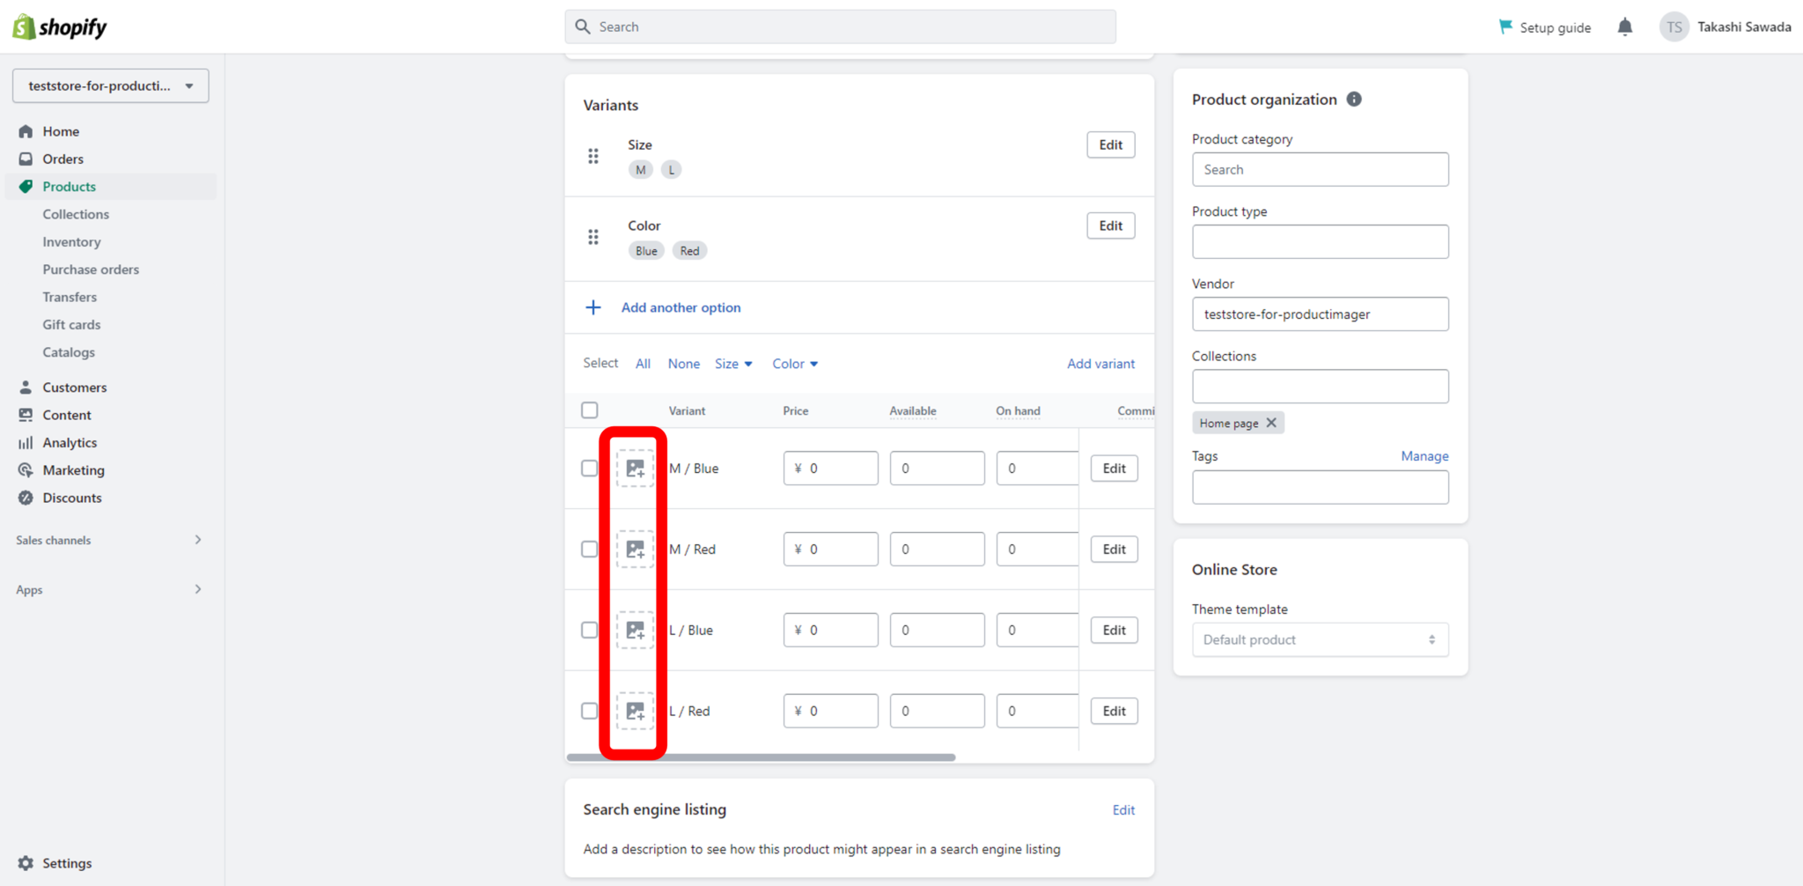The image size is (1803, 886).
Task: Click the Customers icon in sidebar
Action: click(26, 387)
